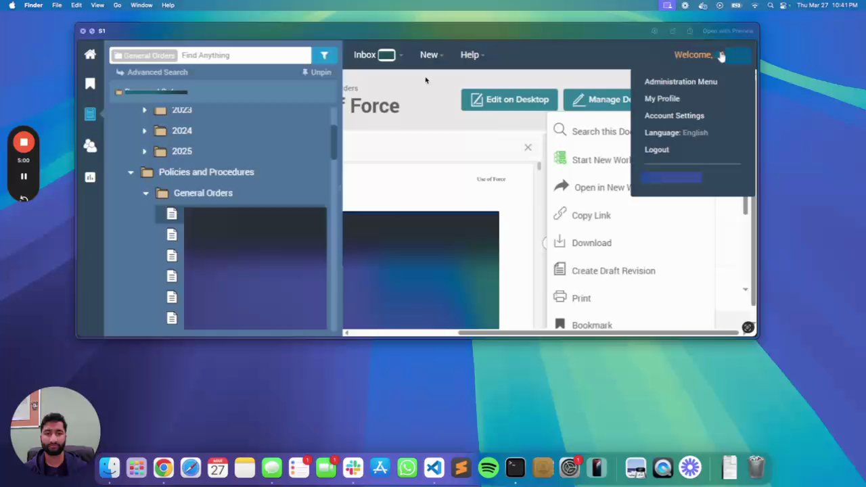Click Open with Preview in title bar
Viewport: 866px width, 487px height.
pos(727,31)
